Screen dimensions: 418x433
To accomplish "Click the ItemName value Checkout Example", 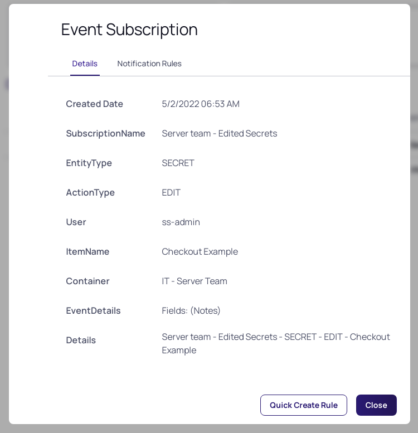I will 200,252.
